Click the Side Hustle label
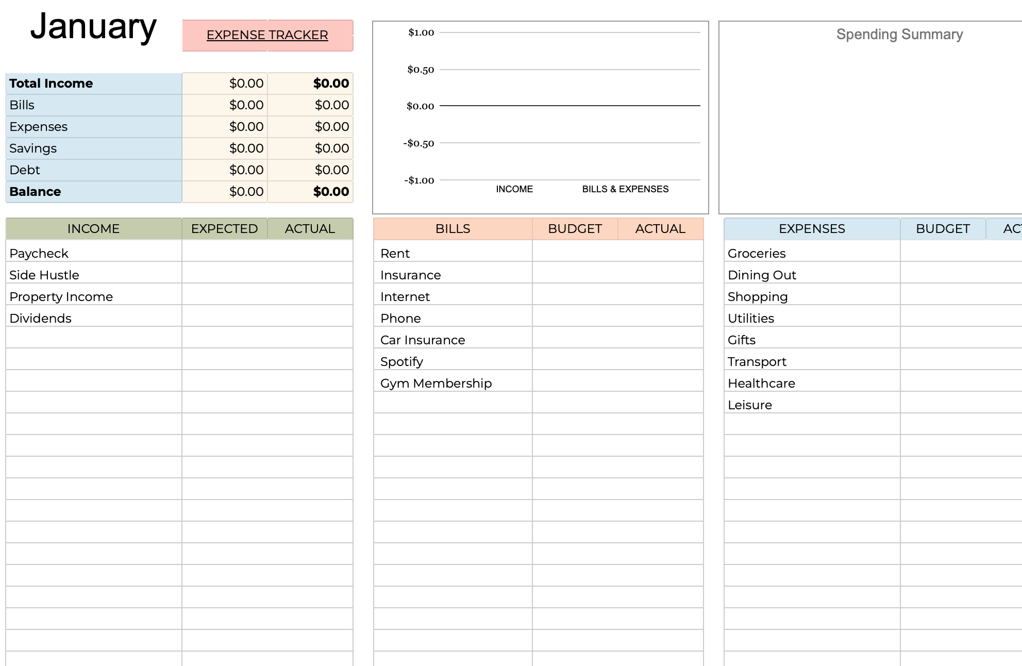 (x=44, y=275)
